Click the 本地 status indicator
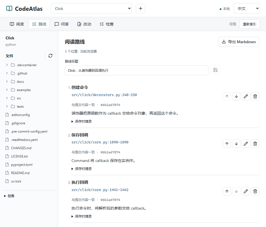Image resolution: width=266 pixels, height=227 pixels. [x=225, y=9]
